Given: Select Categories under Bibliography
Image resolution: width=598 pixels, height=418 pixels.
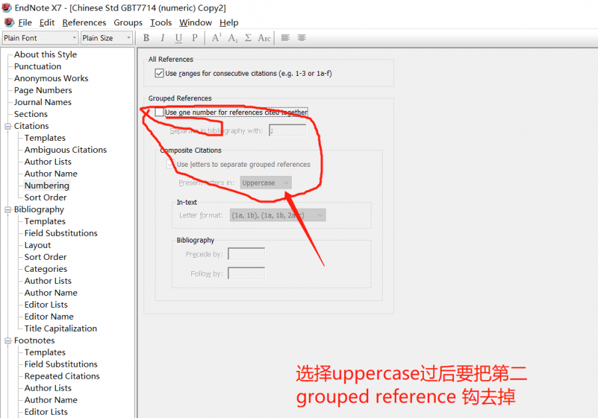Looking at the screenshot, I should pos(46,269).
